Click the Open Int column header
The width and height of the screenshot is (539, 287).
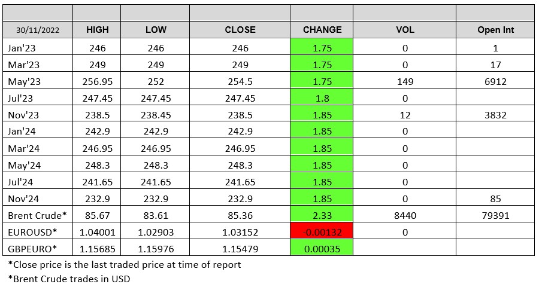pyautogui.click(x=495, y=29)
